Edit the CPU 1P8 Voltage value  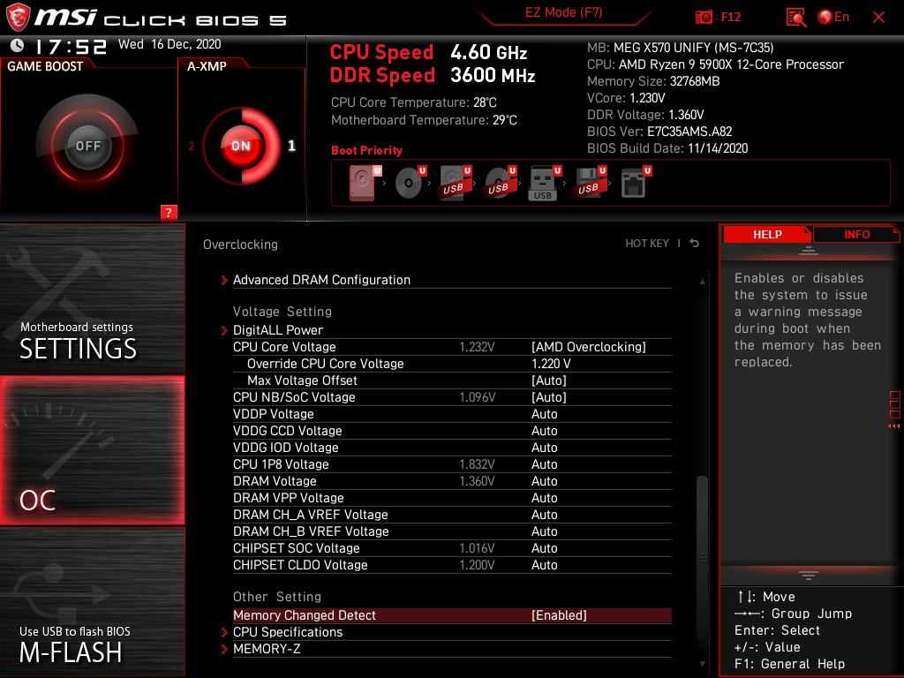click(x=544, y=464)
